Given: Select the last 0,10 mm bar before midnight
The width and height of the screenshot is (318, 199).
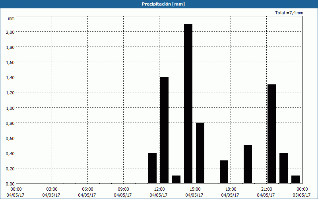Looking at the screenshot, I should tap(295, 179).
